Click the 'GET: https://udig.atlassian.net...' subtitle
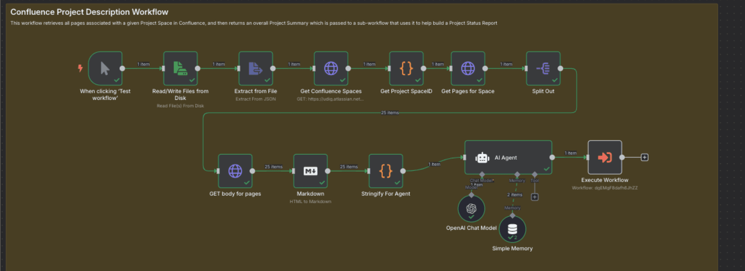The width and height of the screenshot is (745, 271). pos(330,99)
